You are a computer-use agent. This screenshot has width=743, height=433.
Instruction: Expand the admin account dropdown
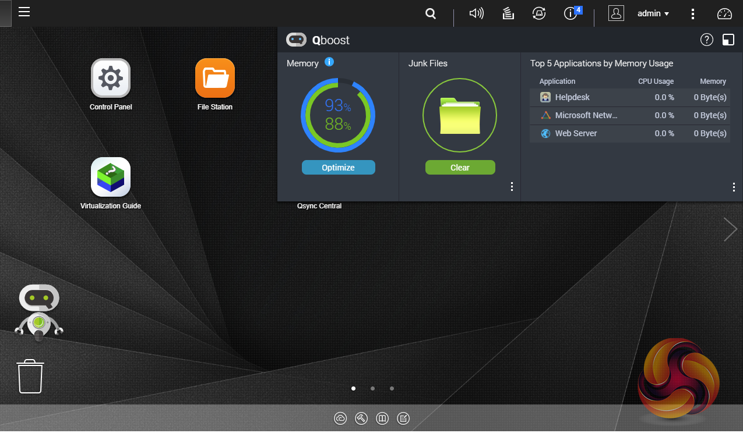point(653,13)
